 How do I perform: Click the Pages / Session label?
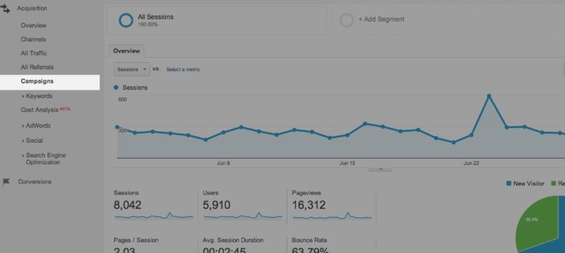pyautogui.click(x=136, y=240)
